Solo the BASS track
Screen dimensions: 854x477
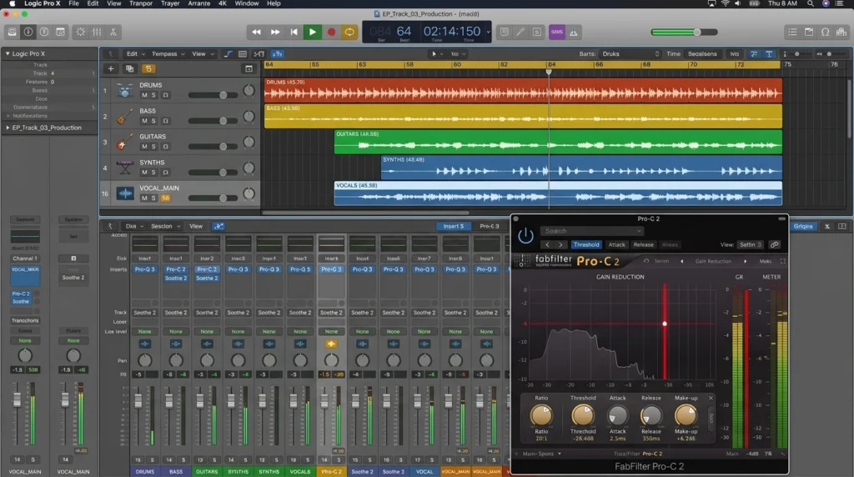click(153, 121)
